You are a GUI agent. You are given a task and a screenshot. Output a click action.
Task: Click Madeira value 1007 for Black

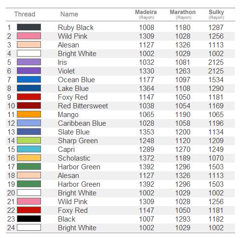tap(147, 219)
